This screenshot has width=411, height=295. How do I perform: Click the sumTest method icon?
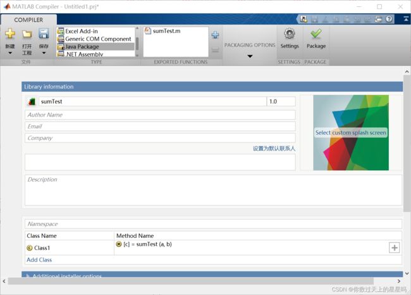(x=119, y=244)
